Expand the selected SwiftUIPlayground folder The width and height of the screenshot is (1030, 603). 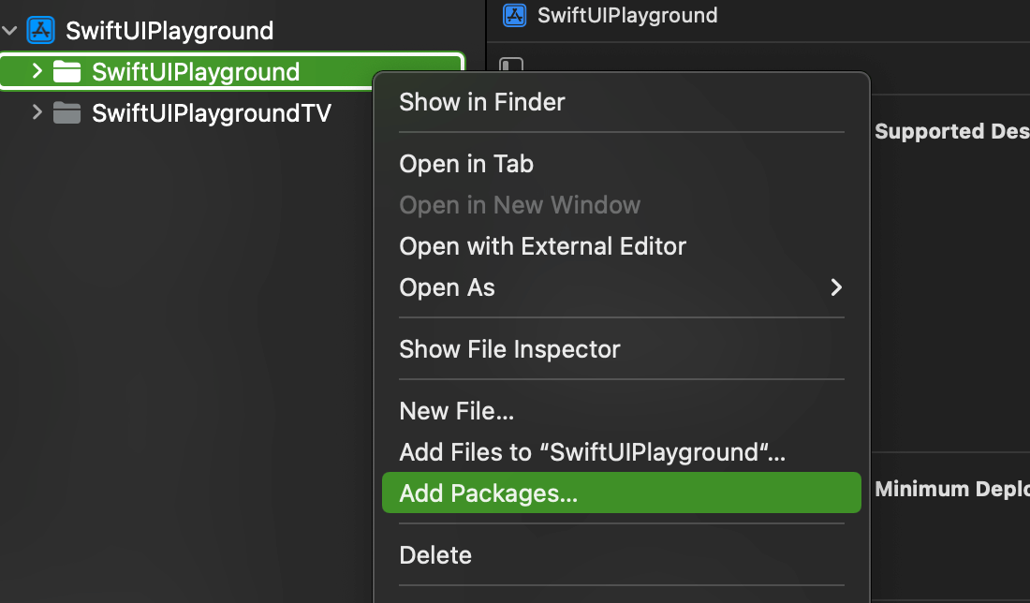click(37, 71)
